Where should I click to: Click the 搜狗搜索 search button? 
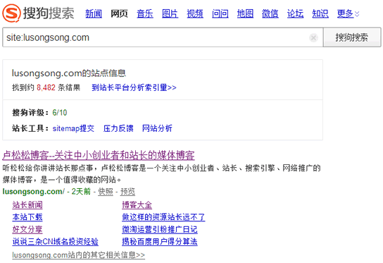(x=352, y=37)
